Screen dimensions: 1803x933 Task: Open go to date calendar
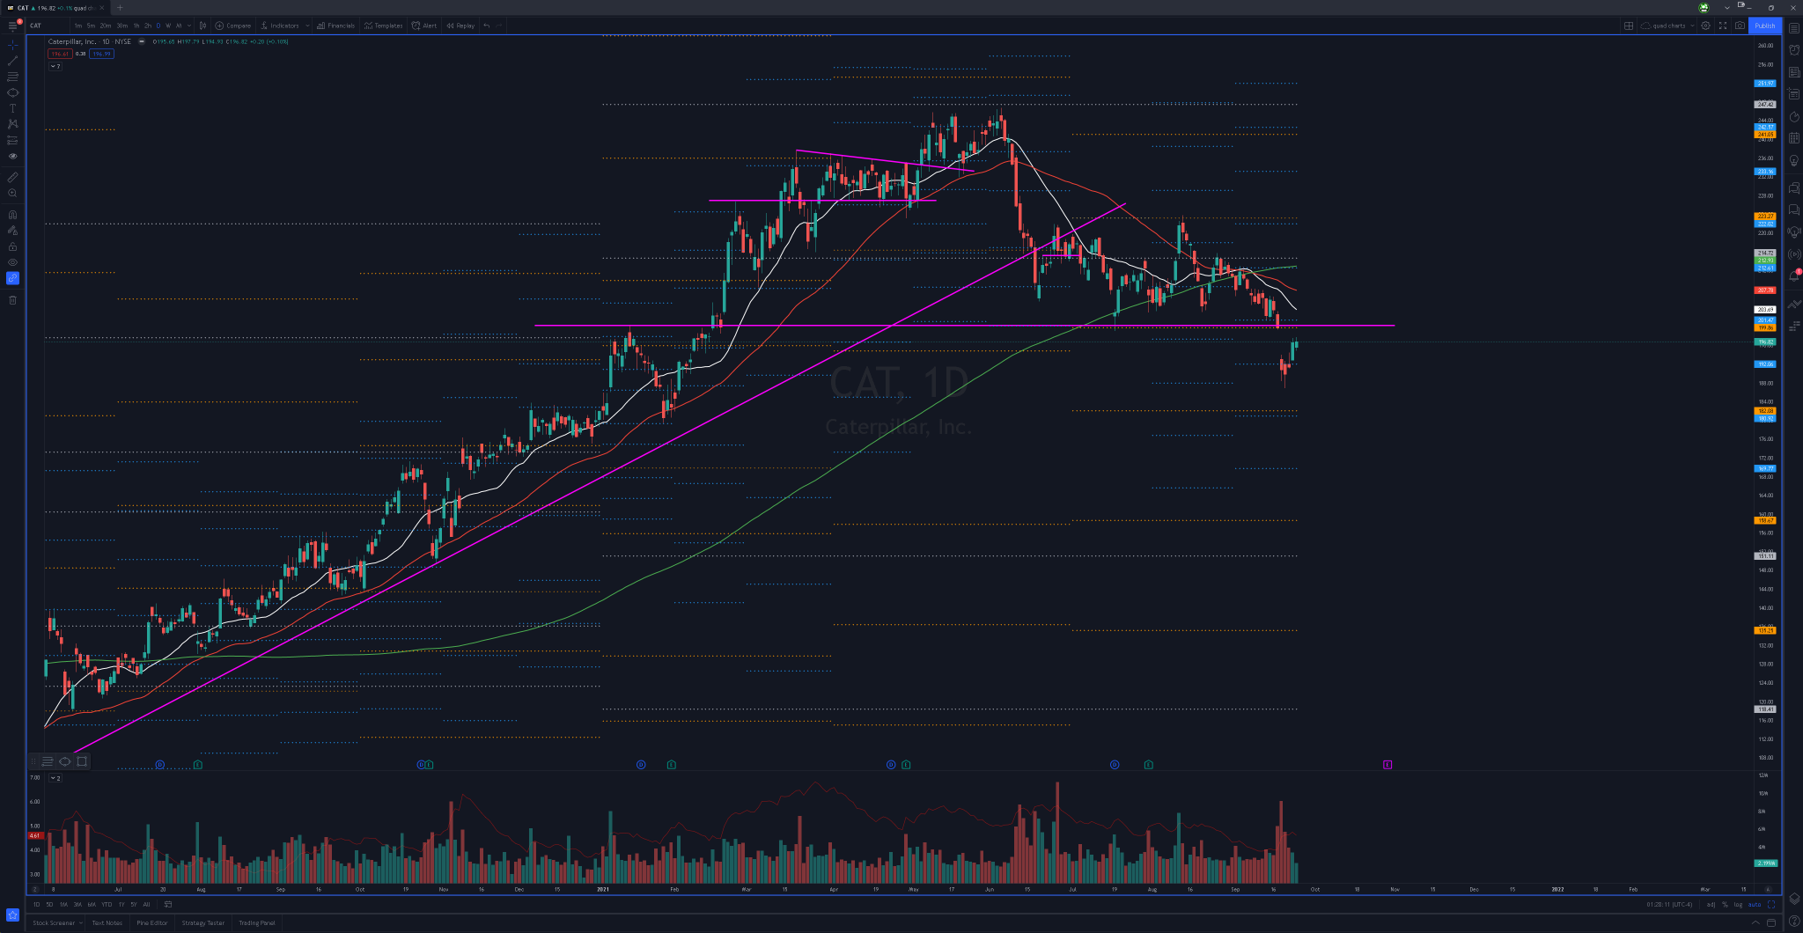tap(167, 904)
